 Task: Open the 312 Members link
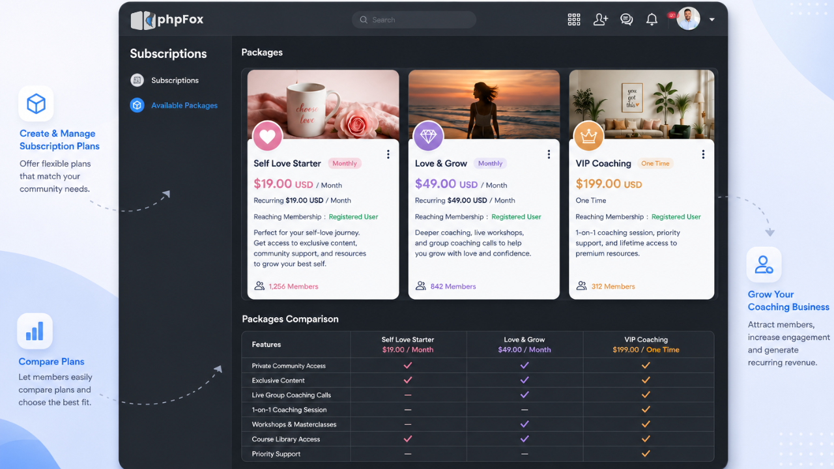point(613,286)
